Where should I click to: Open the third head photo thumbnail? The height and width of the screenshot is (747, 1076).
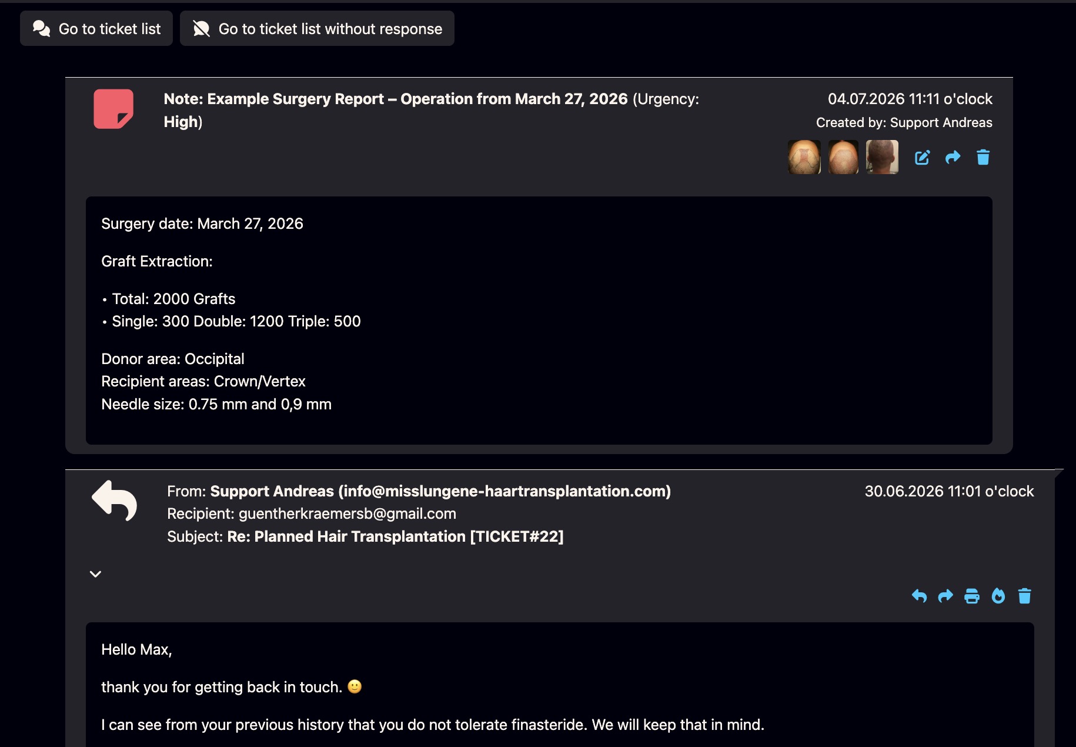[882, 157]
